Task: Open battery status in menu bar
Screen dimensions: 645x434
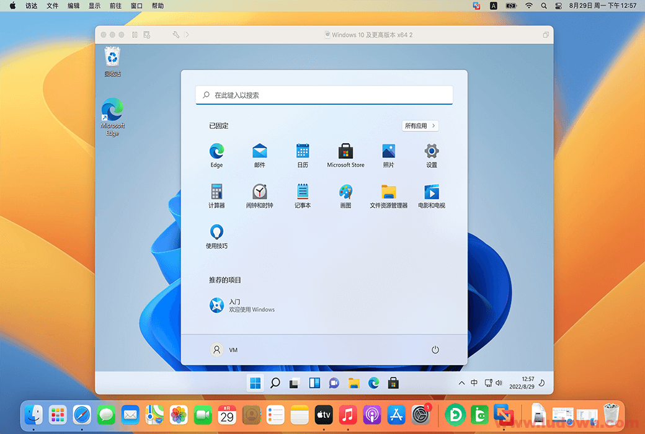Action: tap(511, 6)
